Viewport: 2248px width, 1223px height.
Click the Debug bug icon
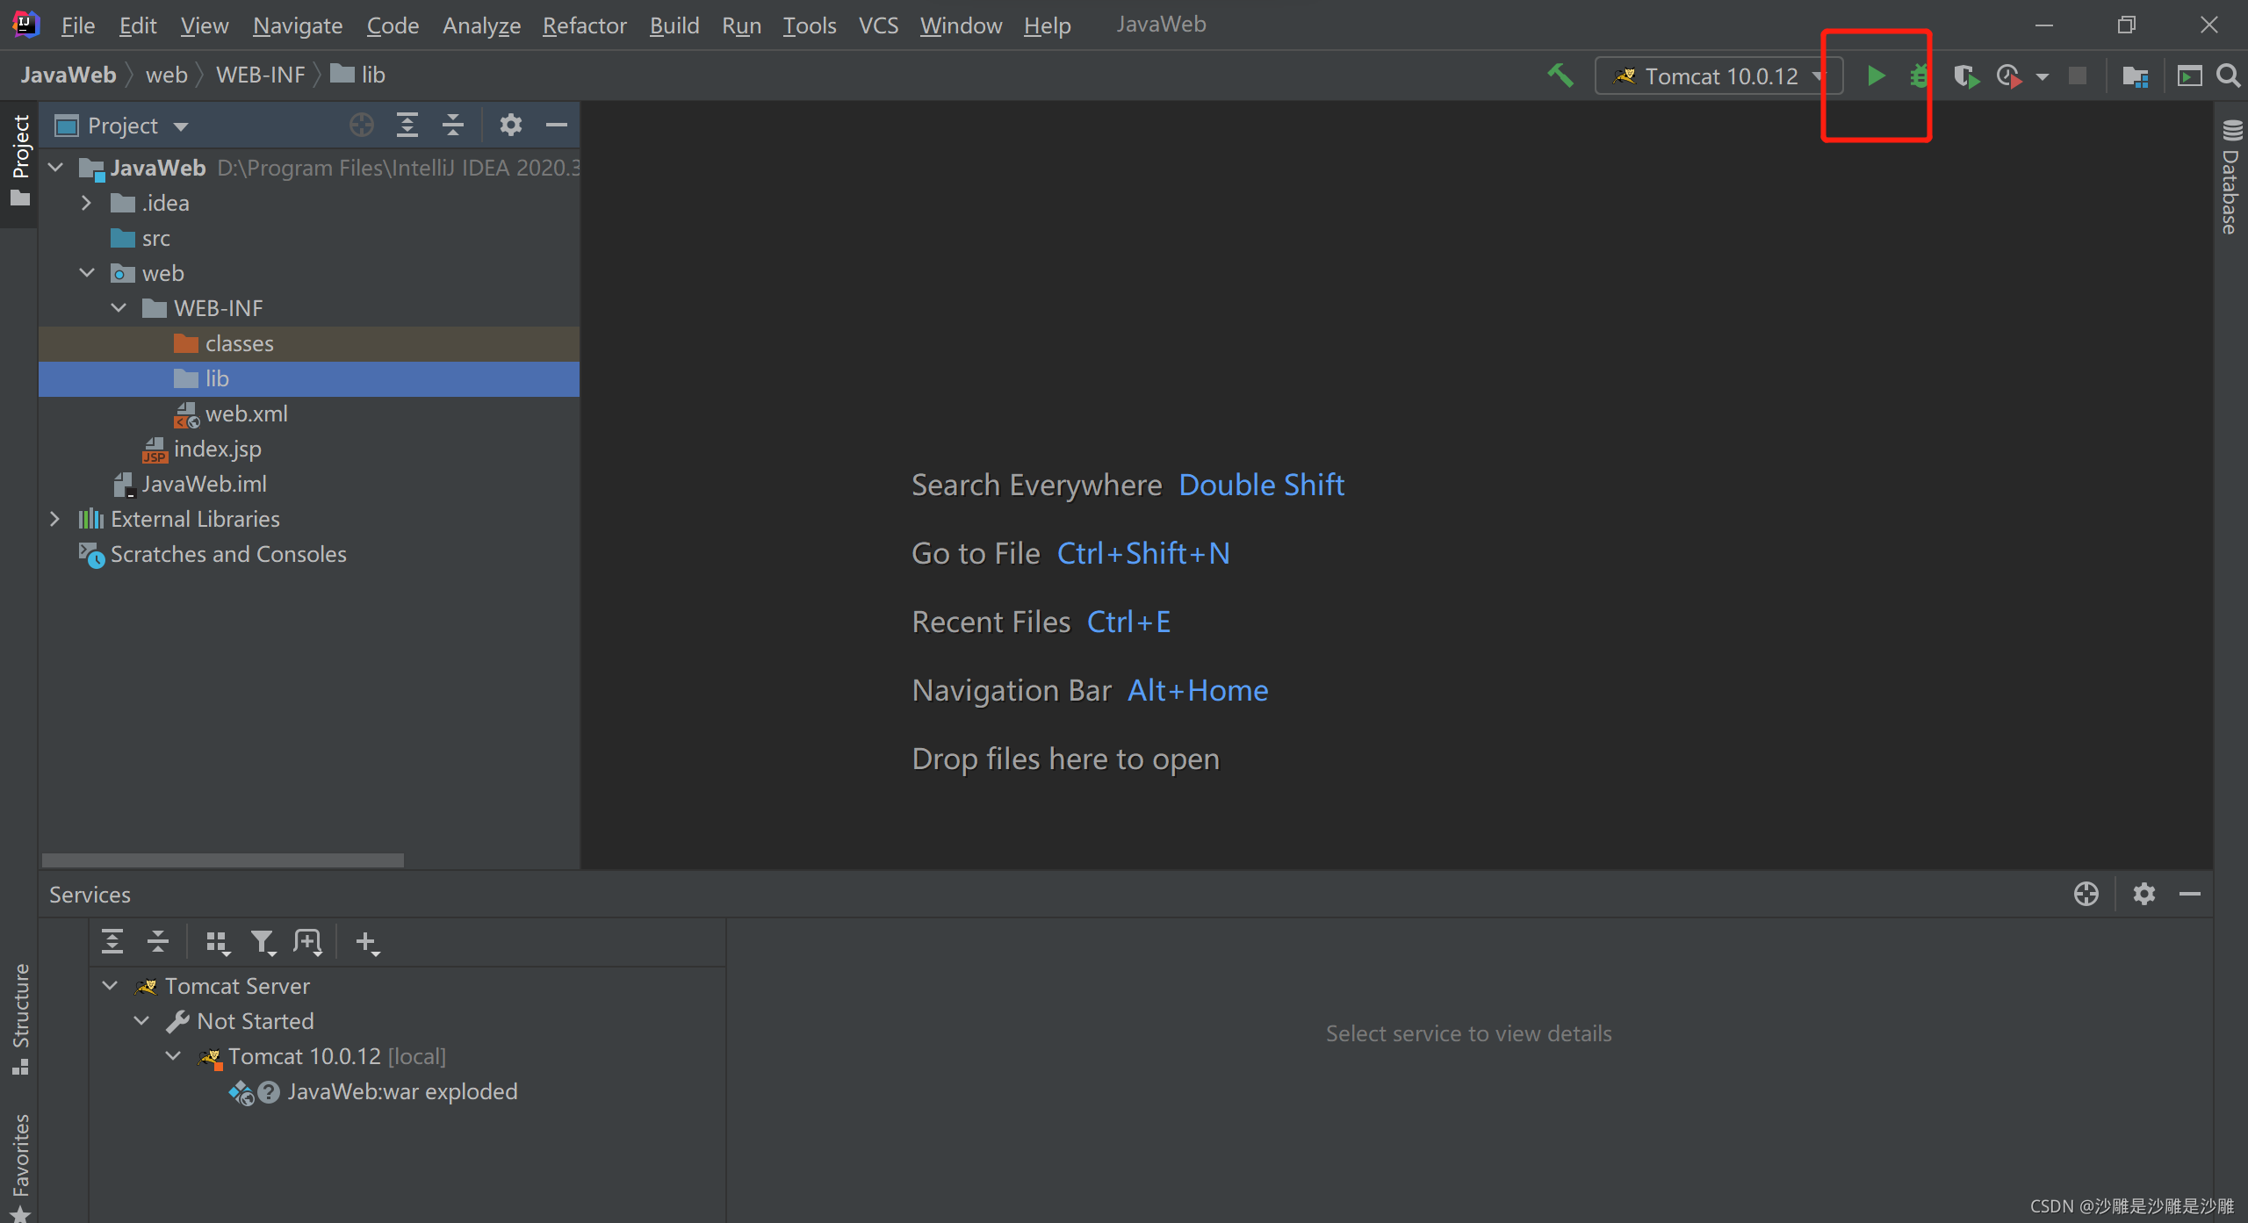pyautogui.click(x=1919, y=76)
